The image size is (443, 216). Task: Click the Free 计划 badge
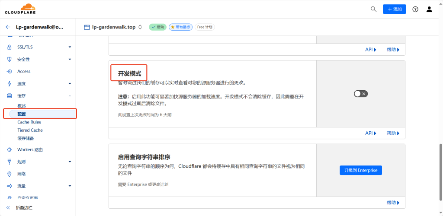[x=205, y=27]
